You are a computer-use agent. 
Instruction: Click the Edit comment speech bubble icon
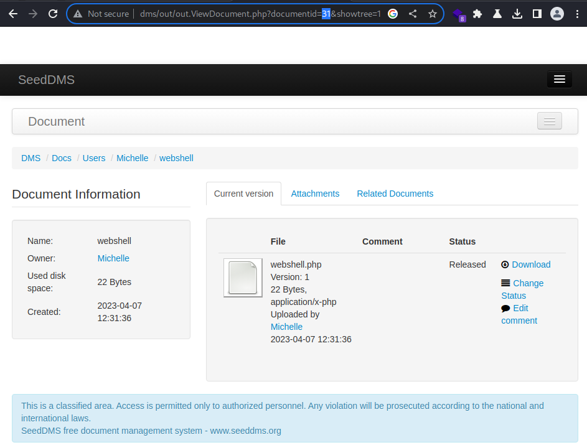click(505, 309)
